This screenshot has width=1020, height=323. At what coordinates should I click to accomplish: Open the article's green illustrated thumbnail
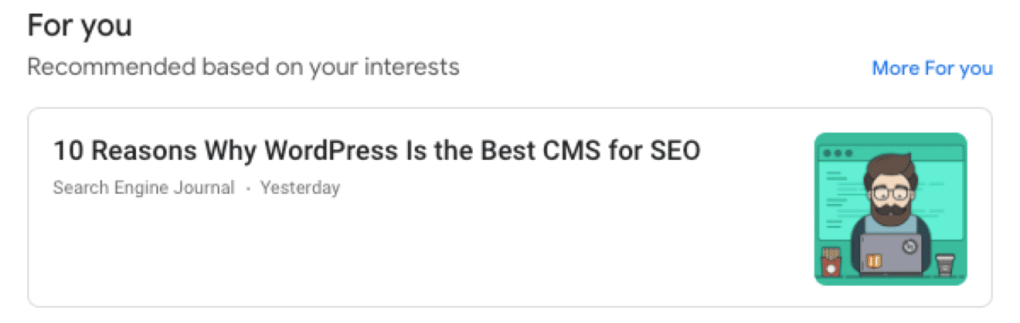[890, 209]
